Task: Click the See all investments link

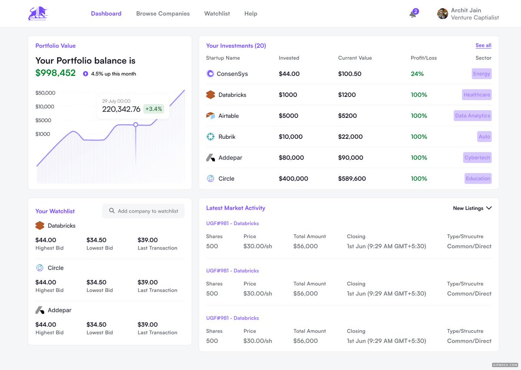Action: [x=484, y=45]
